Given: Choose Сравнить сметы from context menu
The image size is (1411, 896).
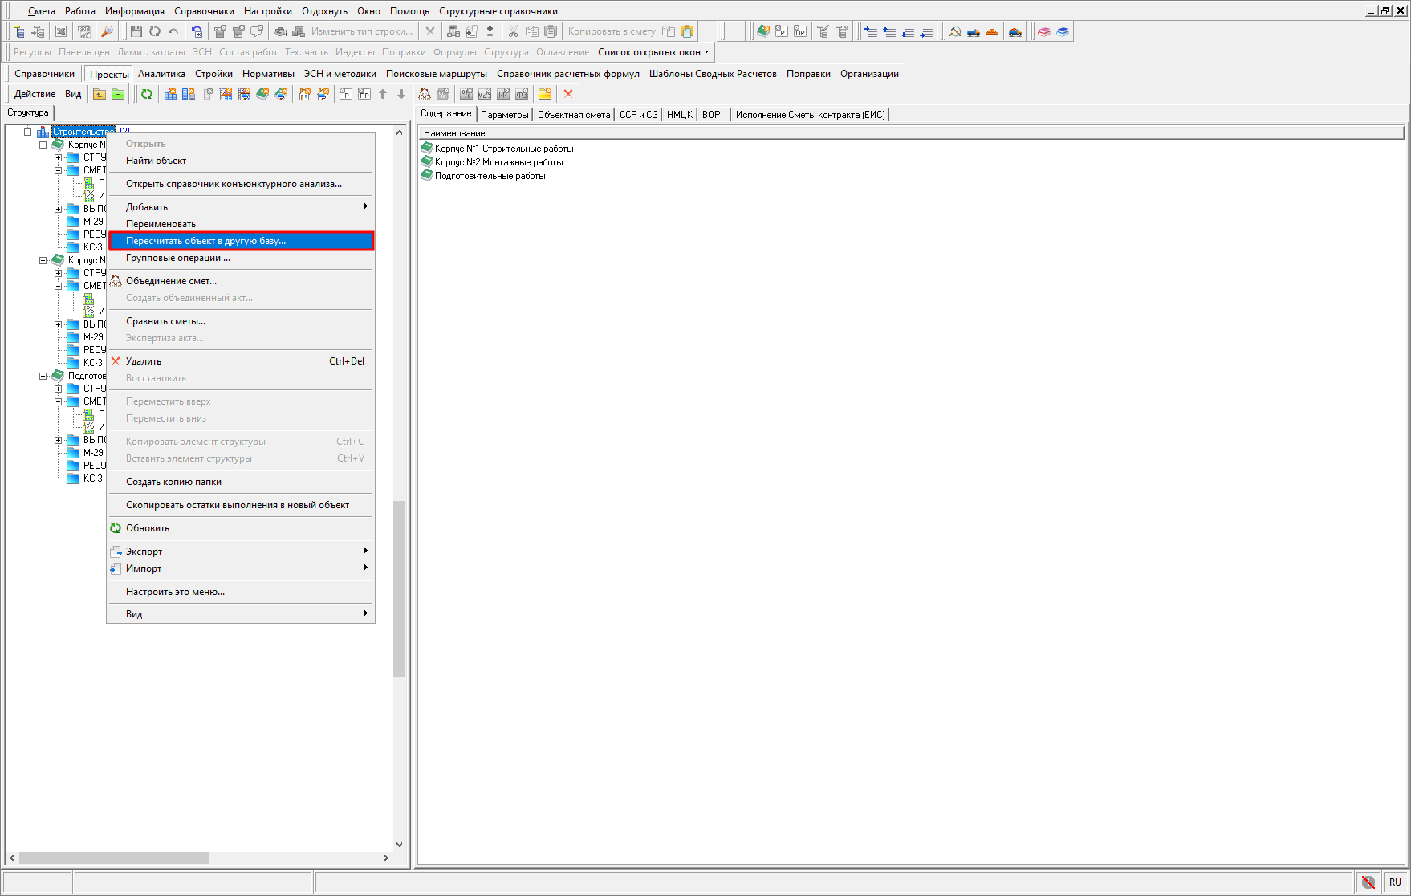Looking at the screenshot, I should 165,321.
